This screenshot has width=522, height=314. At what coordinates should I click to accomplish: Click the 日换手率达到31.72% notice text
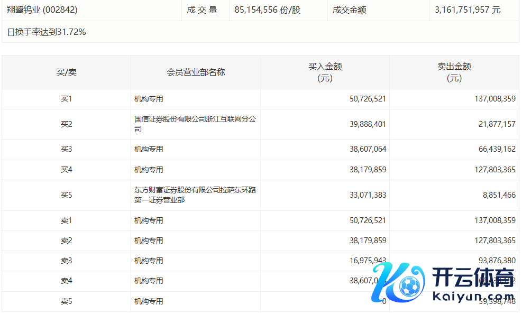click(x=47, y=32)
